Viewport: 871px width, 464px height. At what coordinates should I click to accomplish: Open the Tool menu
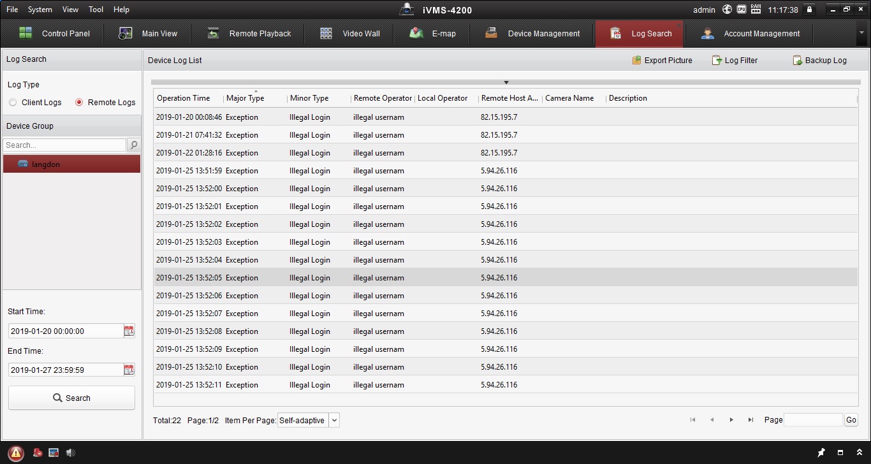(x=96, y=10)
